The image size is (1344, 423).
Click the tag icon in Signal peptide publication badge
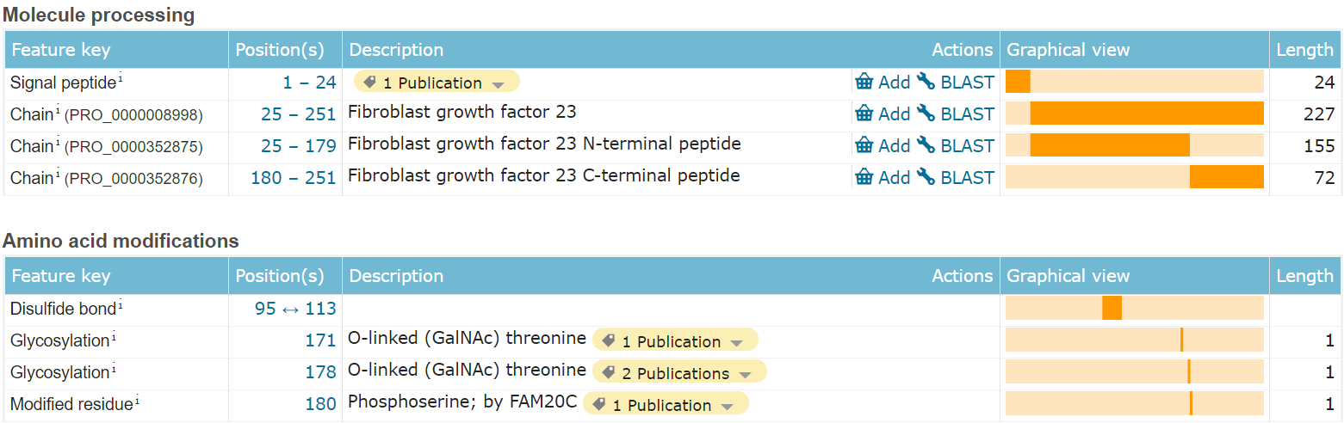(x=370, y=83)
